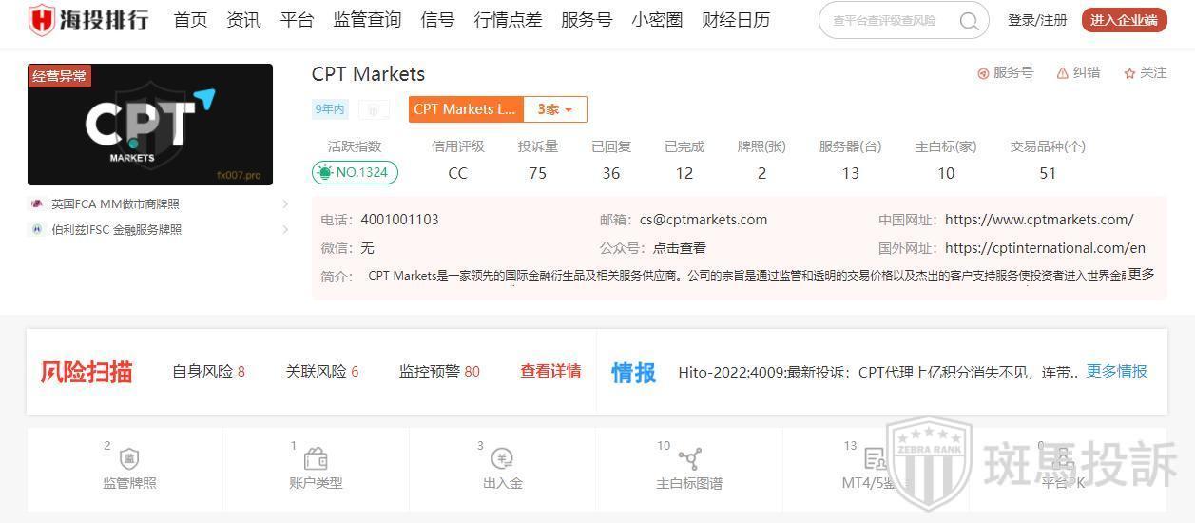
Task: Open the 主白标图谱 graph icon
Action: [689, 460]
